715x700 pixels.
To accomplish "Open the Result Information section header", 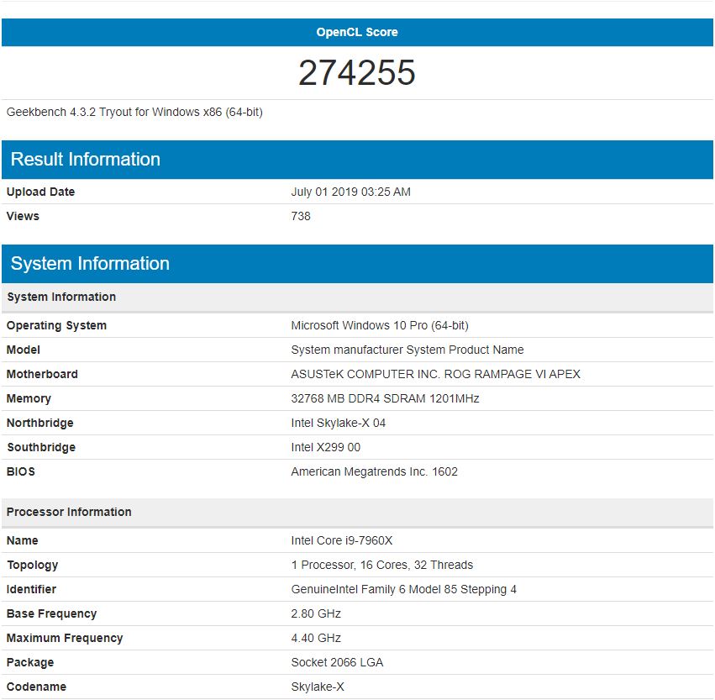I will pos(84,160).
